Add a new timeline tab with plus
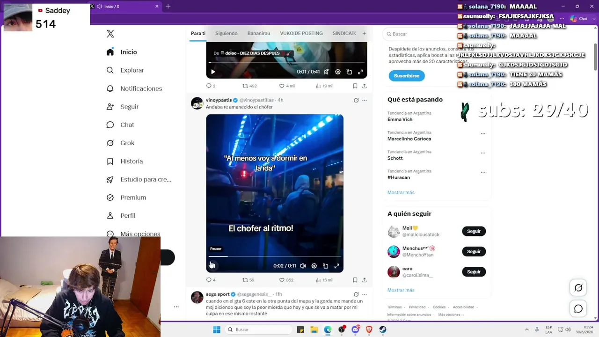599x337 pixels. 364,33
